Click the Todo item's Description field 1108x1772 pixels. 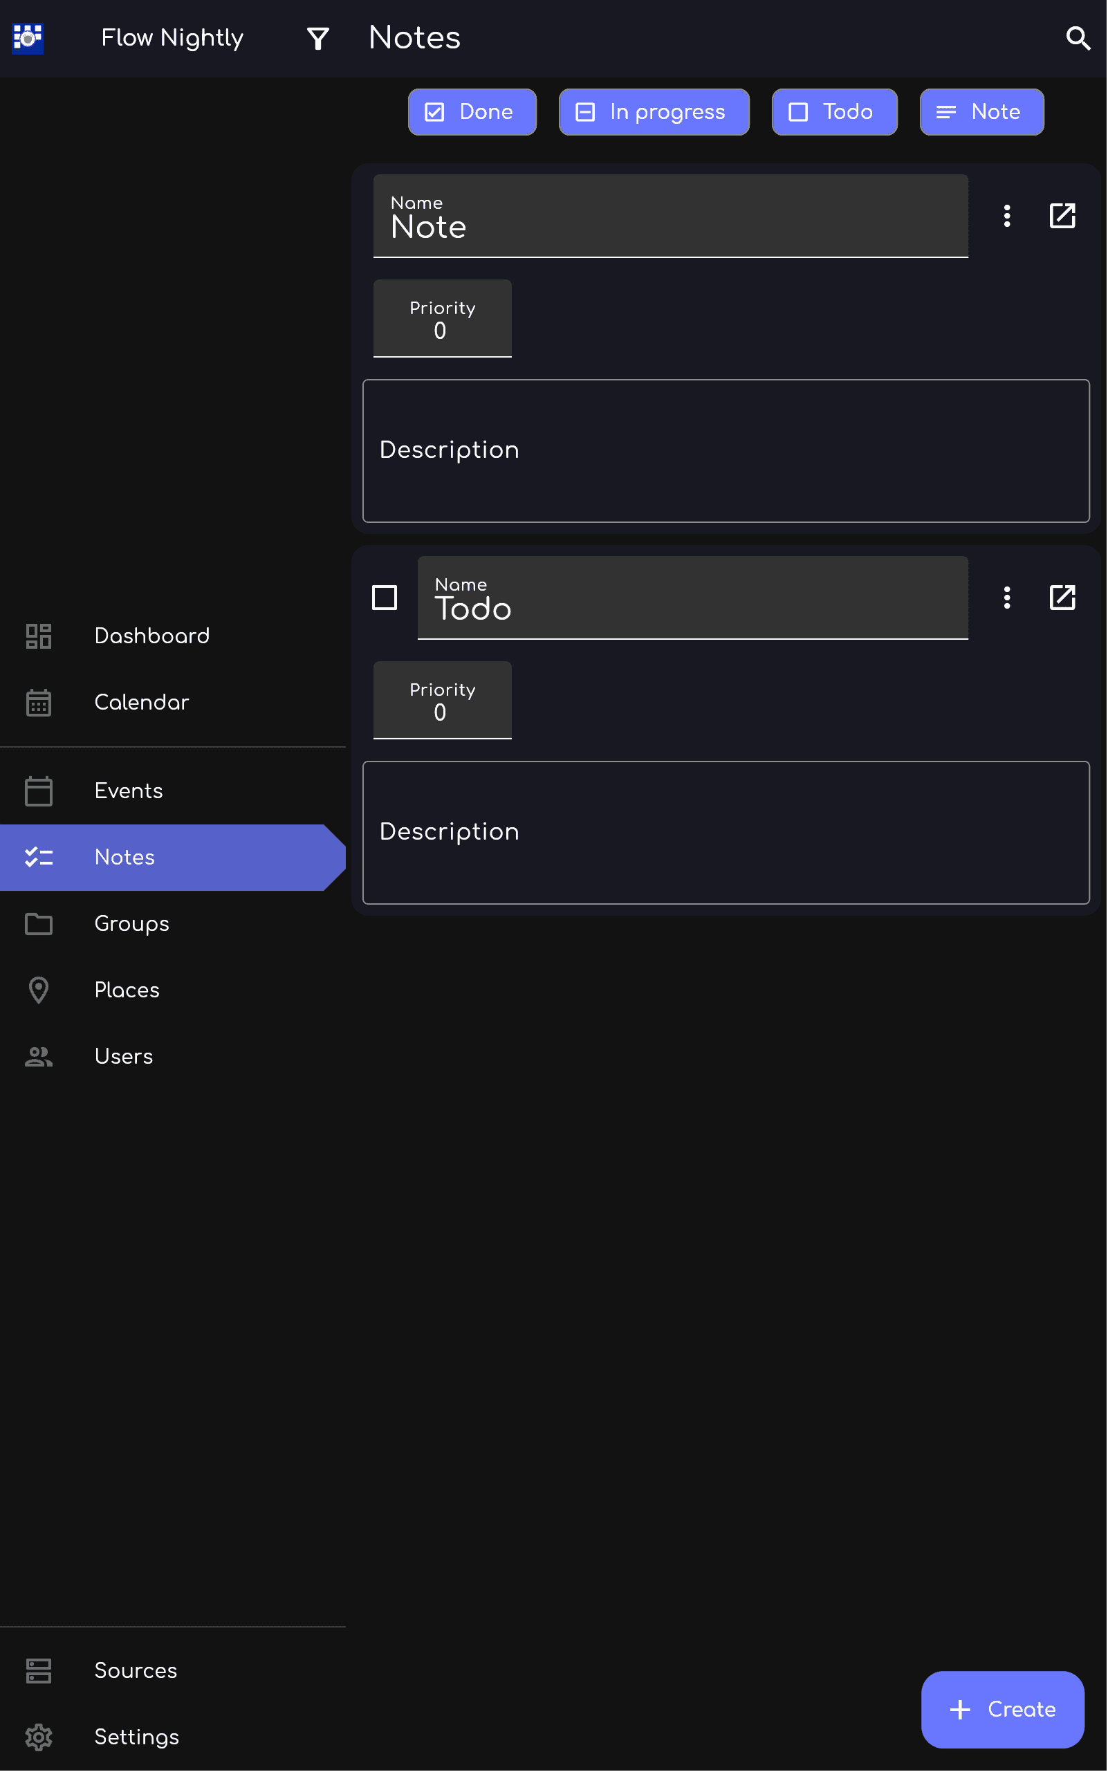[x=726, y=833]
